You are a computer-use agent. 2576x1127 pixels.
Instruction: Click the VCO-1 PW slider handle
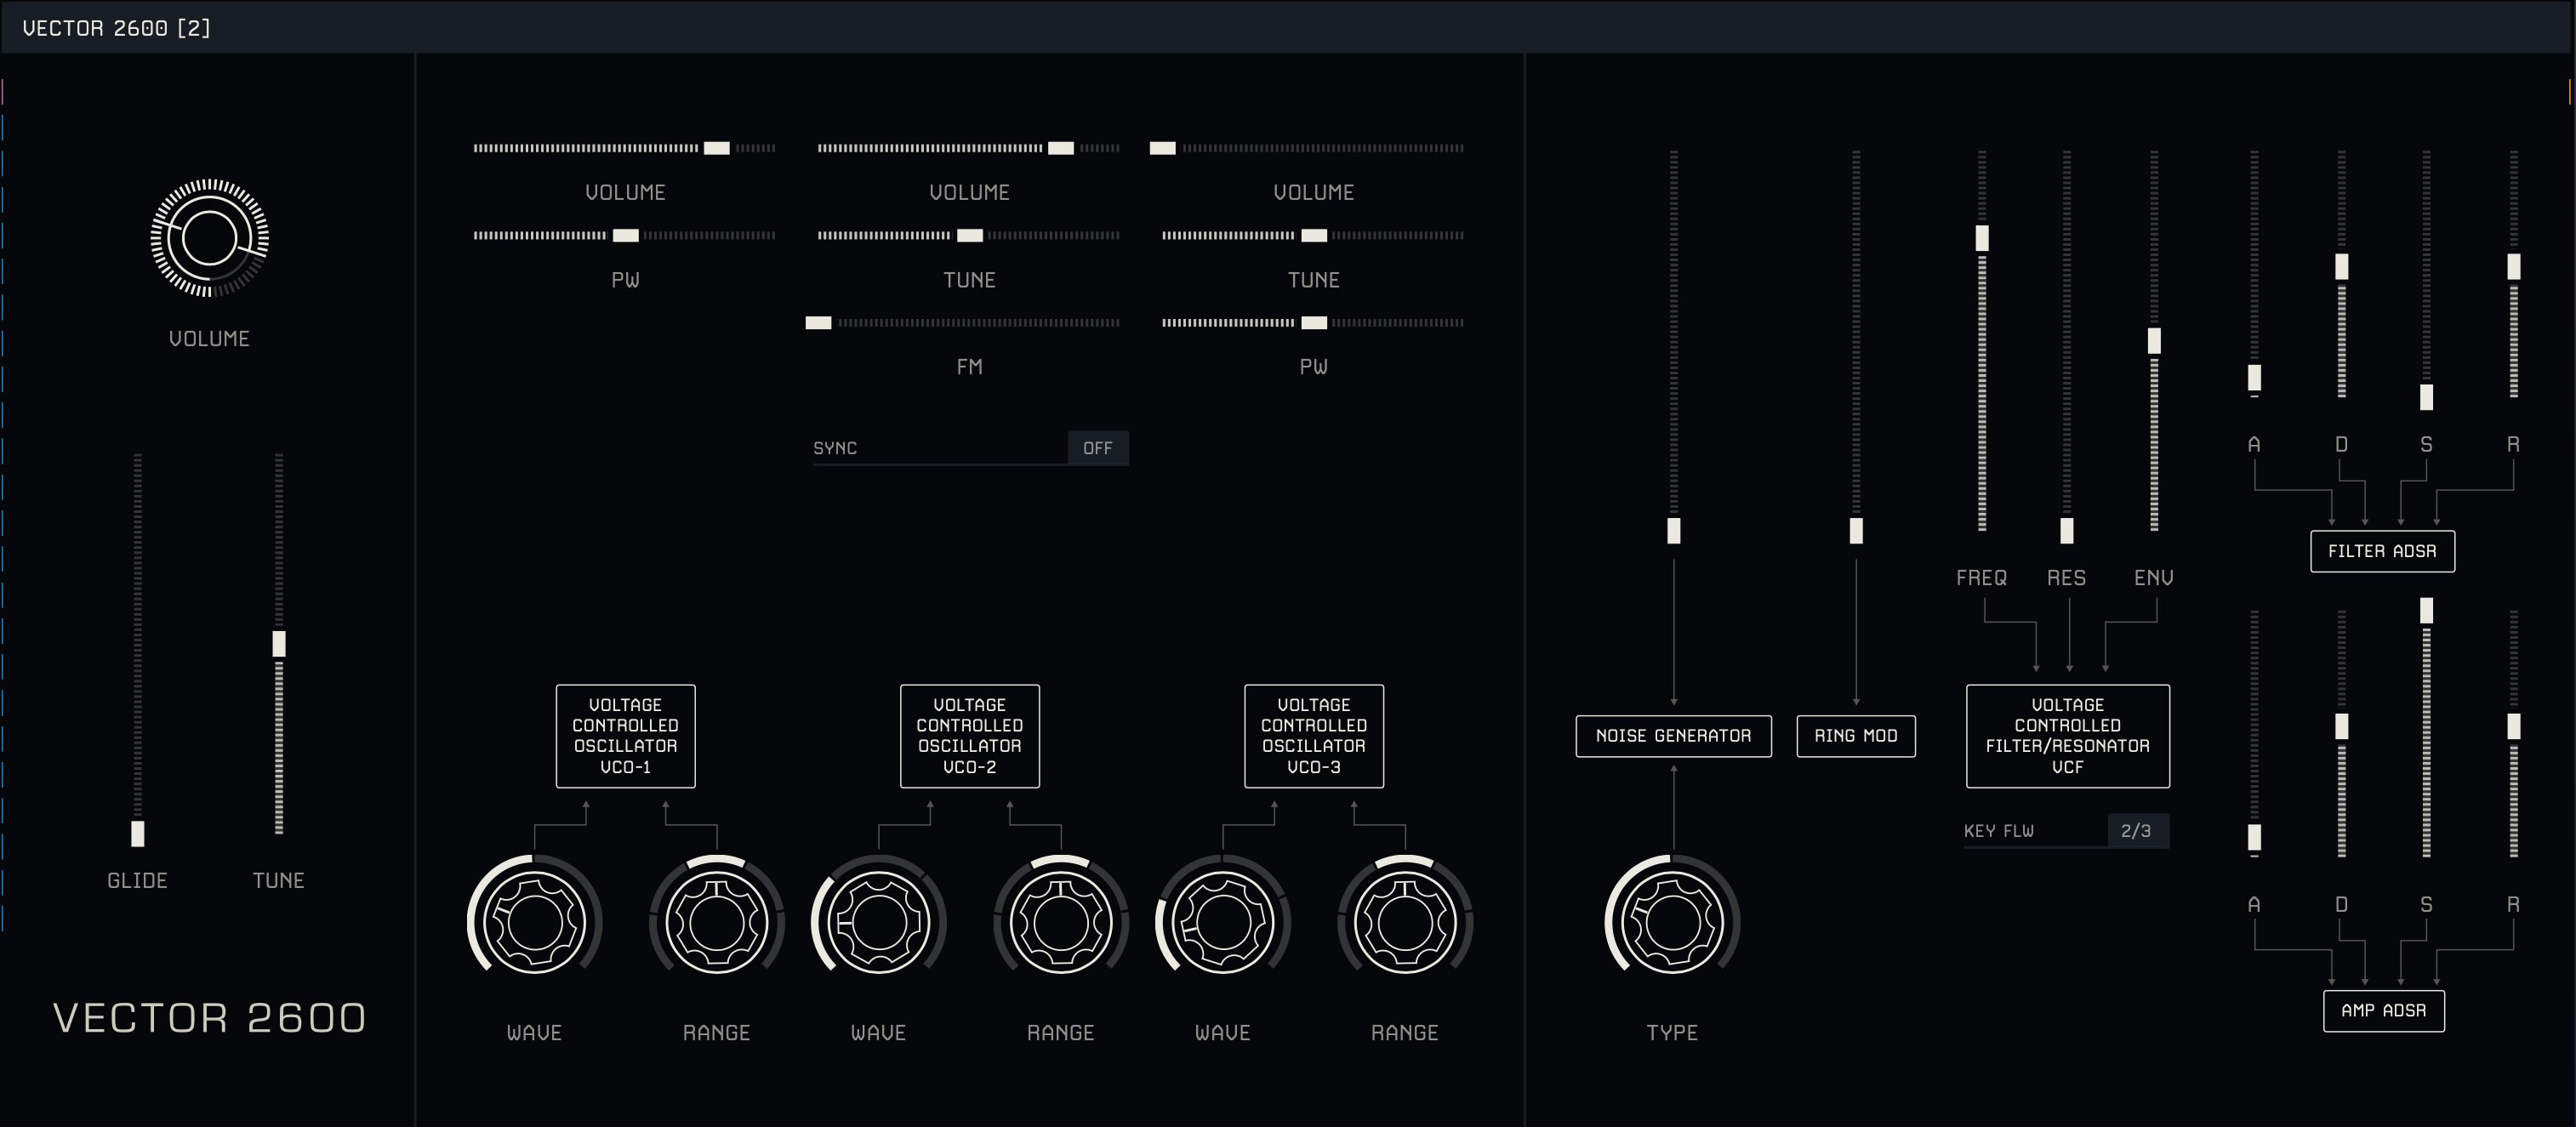pyautogui.click(x=626, y=236)
